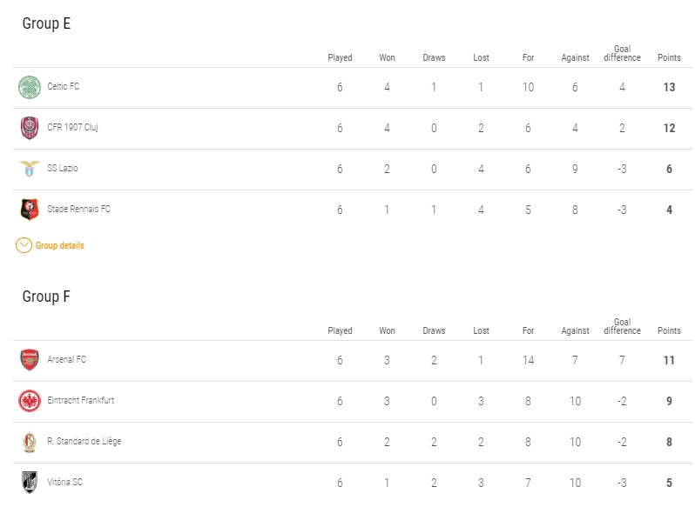Click the Group E heading
Screen dimensions: 695x507
click(x=46, y=23)
